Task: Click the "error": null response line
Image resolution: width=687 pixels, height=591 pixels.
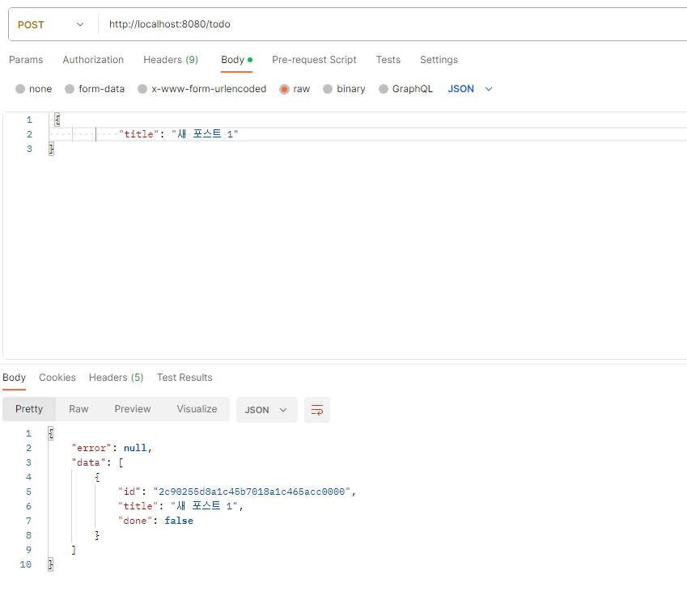Action: (x=112, y=448)
